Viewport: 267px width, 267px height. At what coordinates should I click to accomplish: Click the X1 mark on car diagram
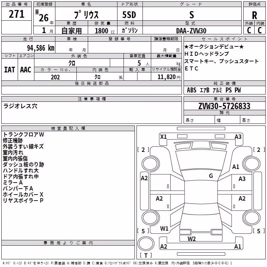(x=163, y=137)
